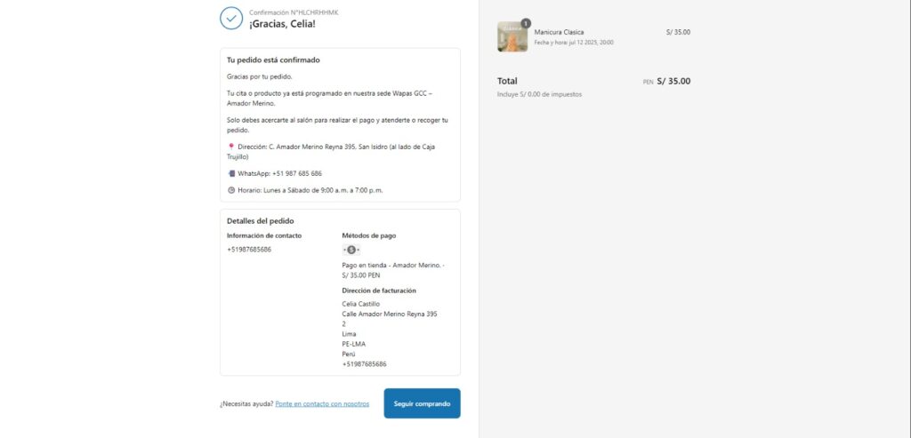
Task: Click the red location pin icon
Action: pyautogui.click(x=231, y=147)
